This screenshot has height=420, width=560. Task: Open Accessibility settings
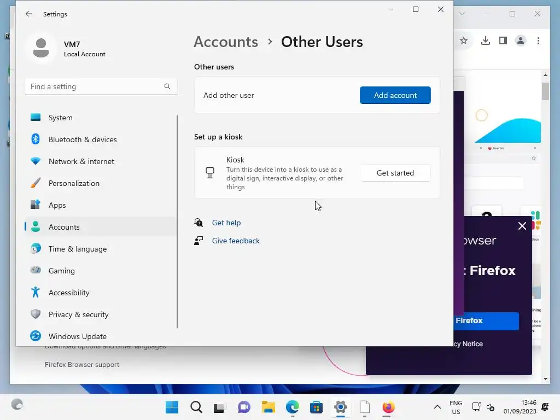pyautogui.click(x=101, y=293)
